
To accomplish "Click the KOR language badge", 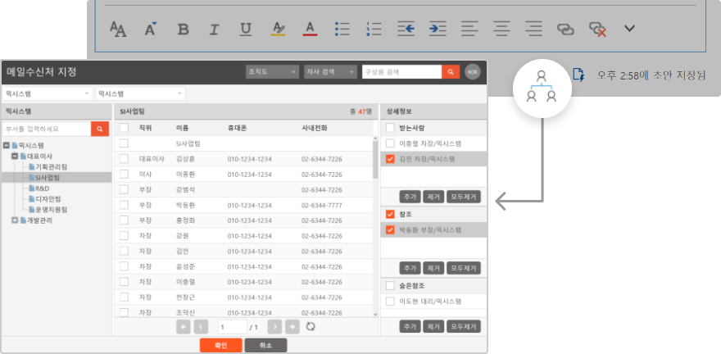I will (x=472, y=72).
